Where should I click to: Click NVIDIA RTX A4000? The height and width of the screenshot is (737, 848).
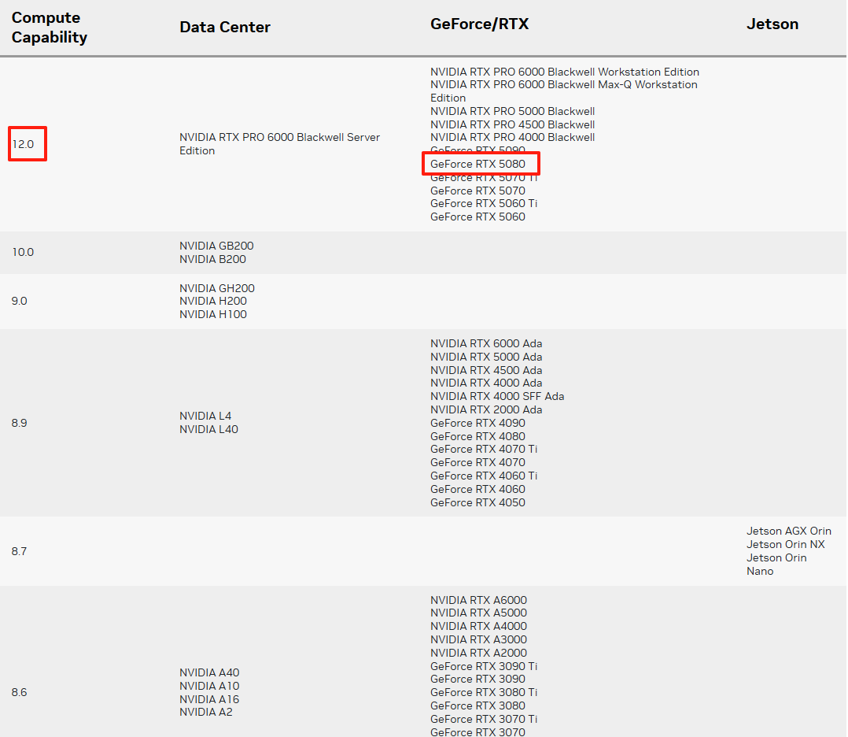point(478,627)
